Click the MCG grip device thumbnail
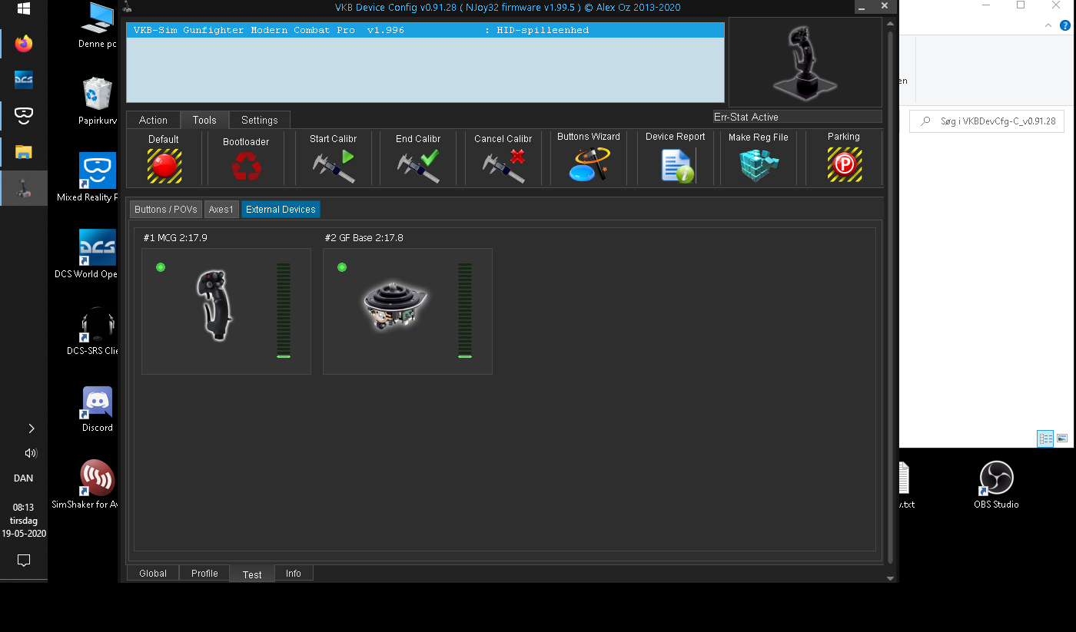 (214, 306)
